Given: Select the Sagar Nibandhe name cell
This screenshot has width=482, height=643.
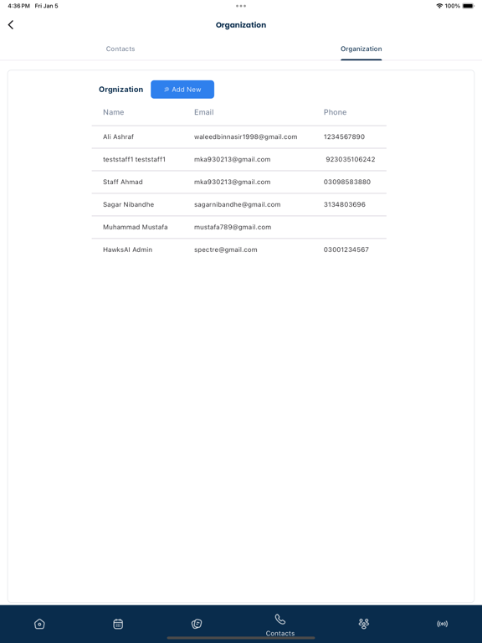Looking at the screenshot, I should 128,204.
